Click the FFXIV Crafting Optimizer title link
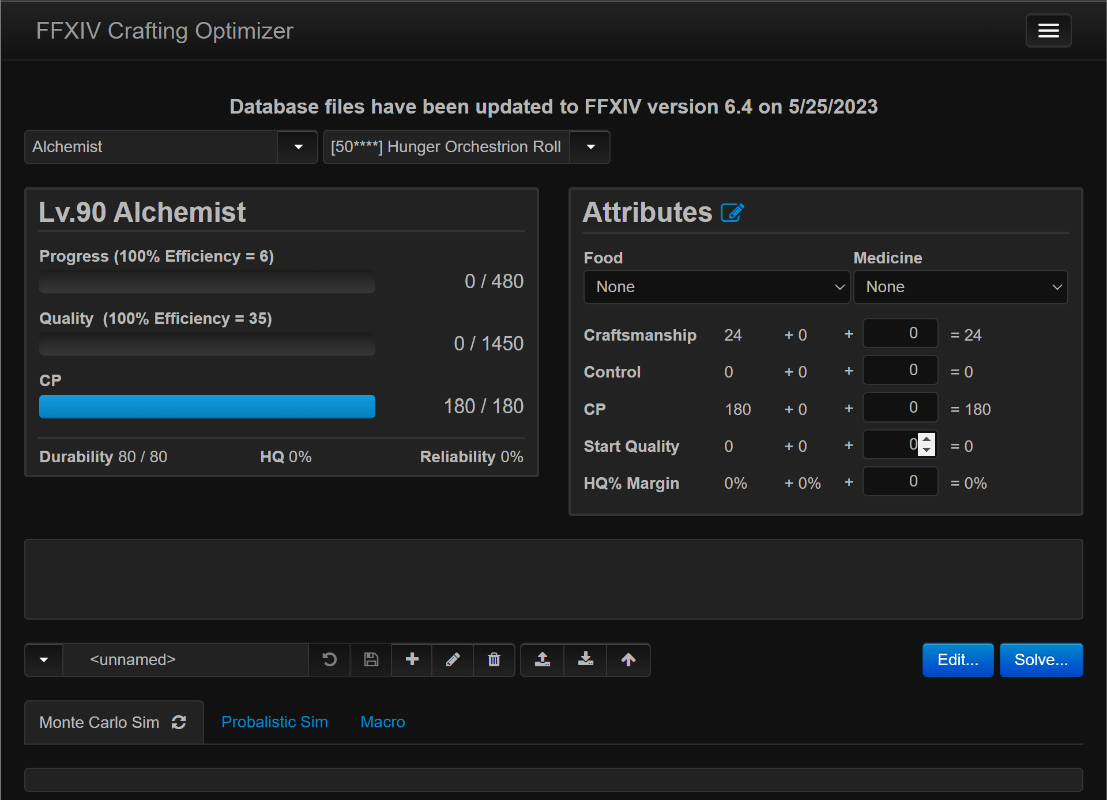This screenshot has width=1107, height=800. click(x=164, y=31)
